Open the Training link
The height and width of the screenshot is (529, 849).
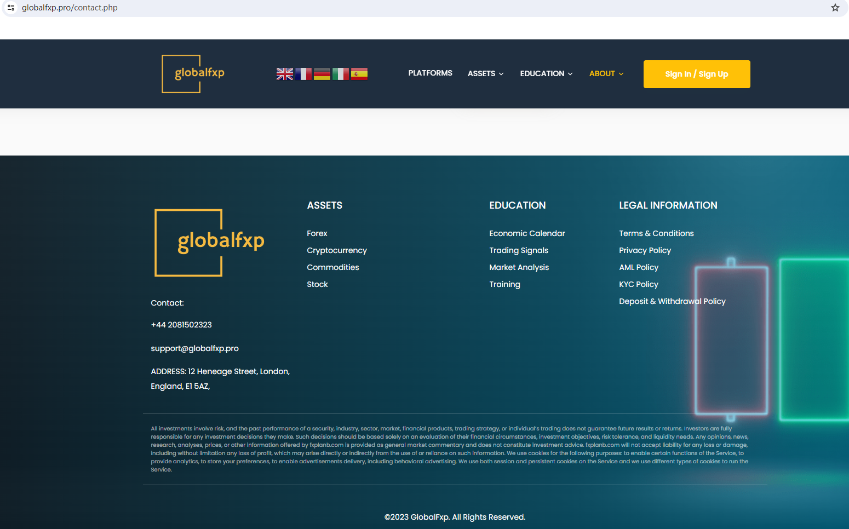(504, 284)
